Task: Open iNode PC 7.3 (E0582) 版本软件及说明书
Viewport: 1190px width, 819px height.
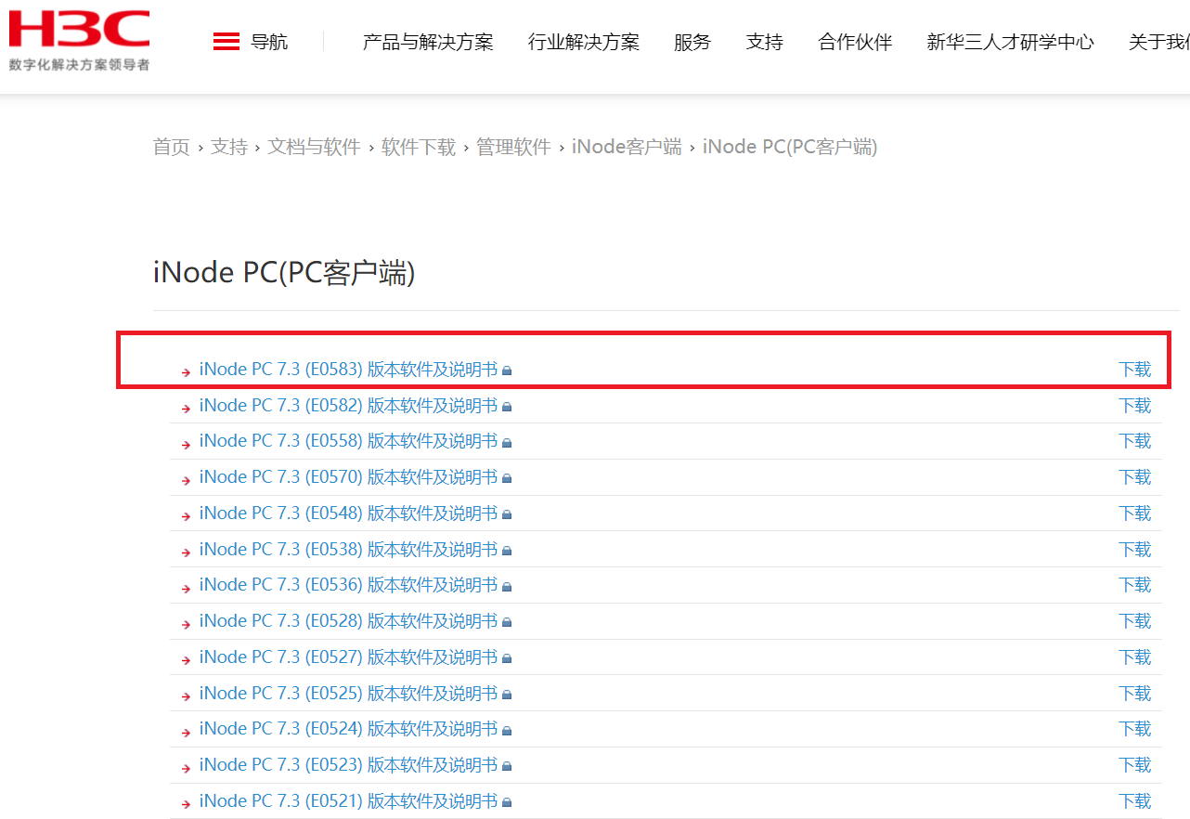Action: 348,406
